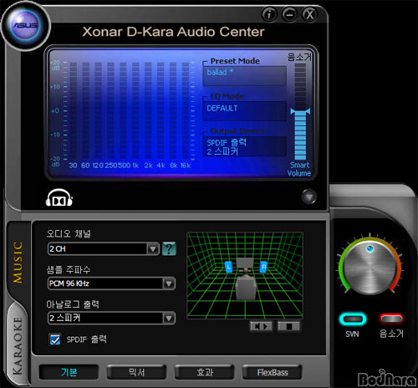Select the left speaker in the 3D room
This screenshot has width=418, height=388.
(228, 268)
